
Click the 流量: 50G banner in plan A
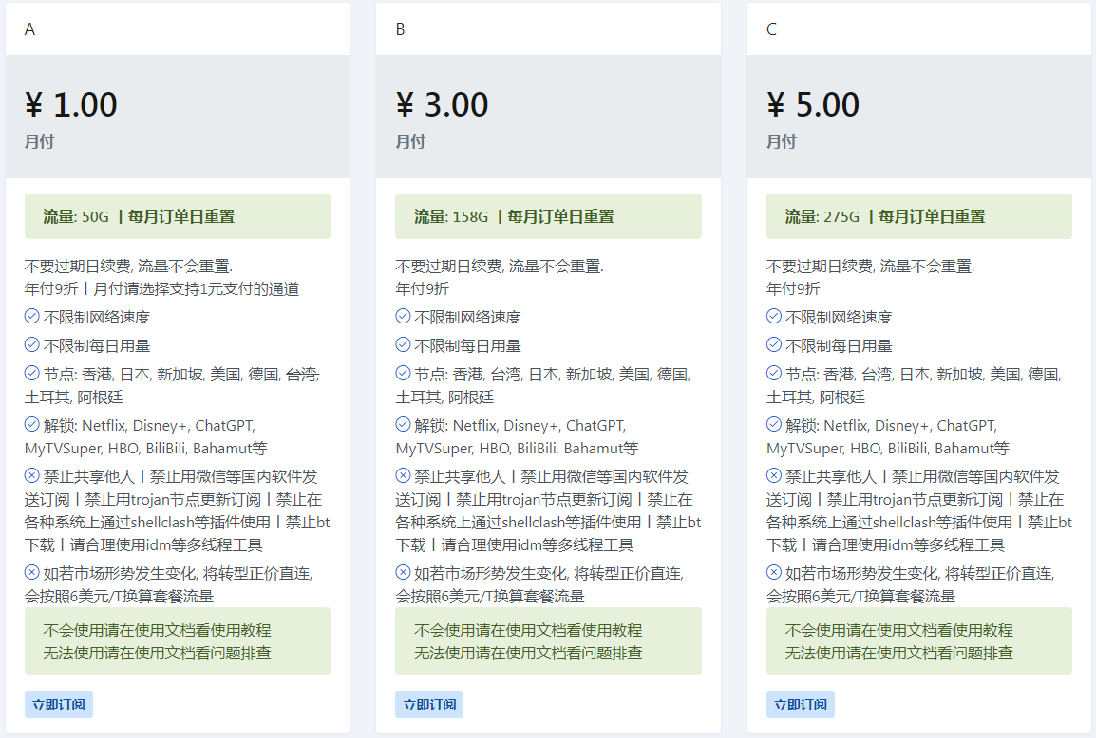[x=178, y=216]
